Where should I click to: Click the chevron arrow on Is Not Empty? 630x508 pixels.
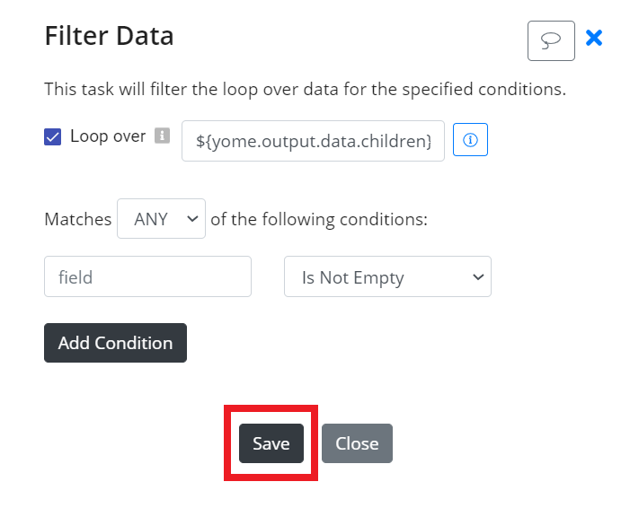pyautogui.click(x=478, y=276)
